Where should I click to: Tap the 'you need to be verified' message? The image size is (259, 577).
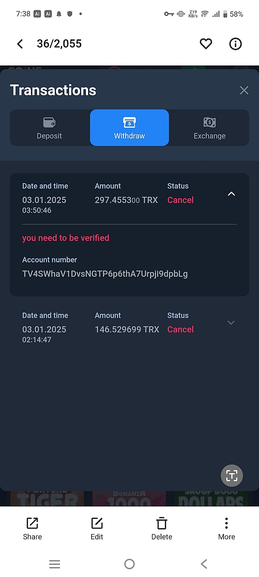(x=66, y=238)
